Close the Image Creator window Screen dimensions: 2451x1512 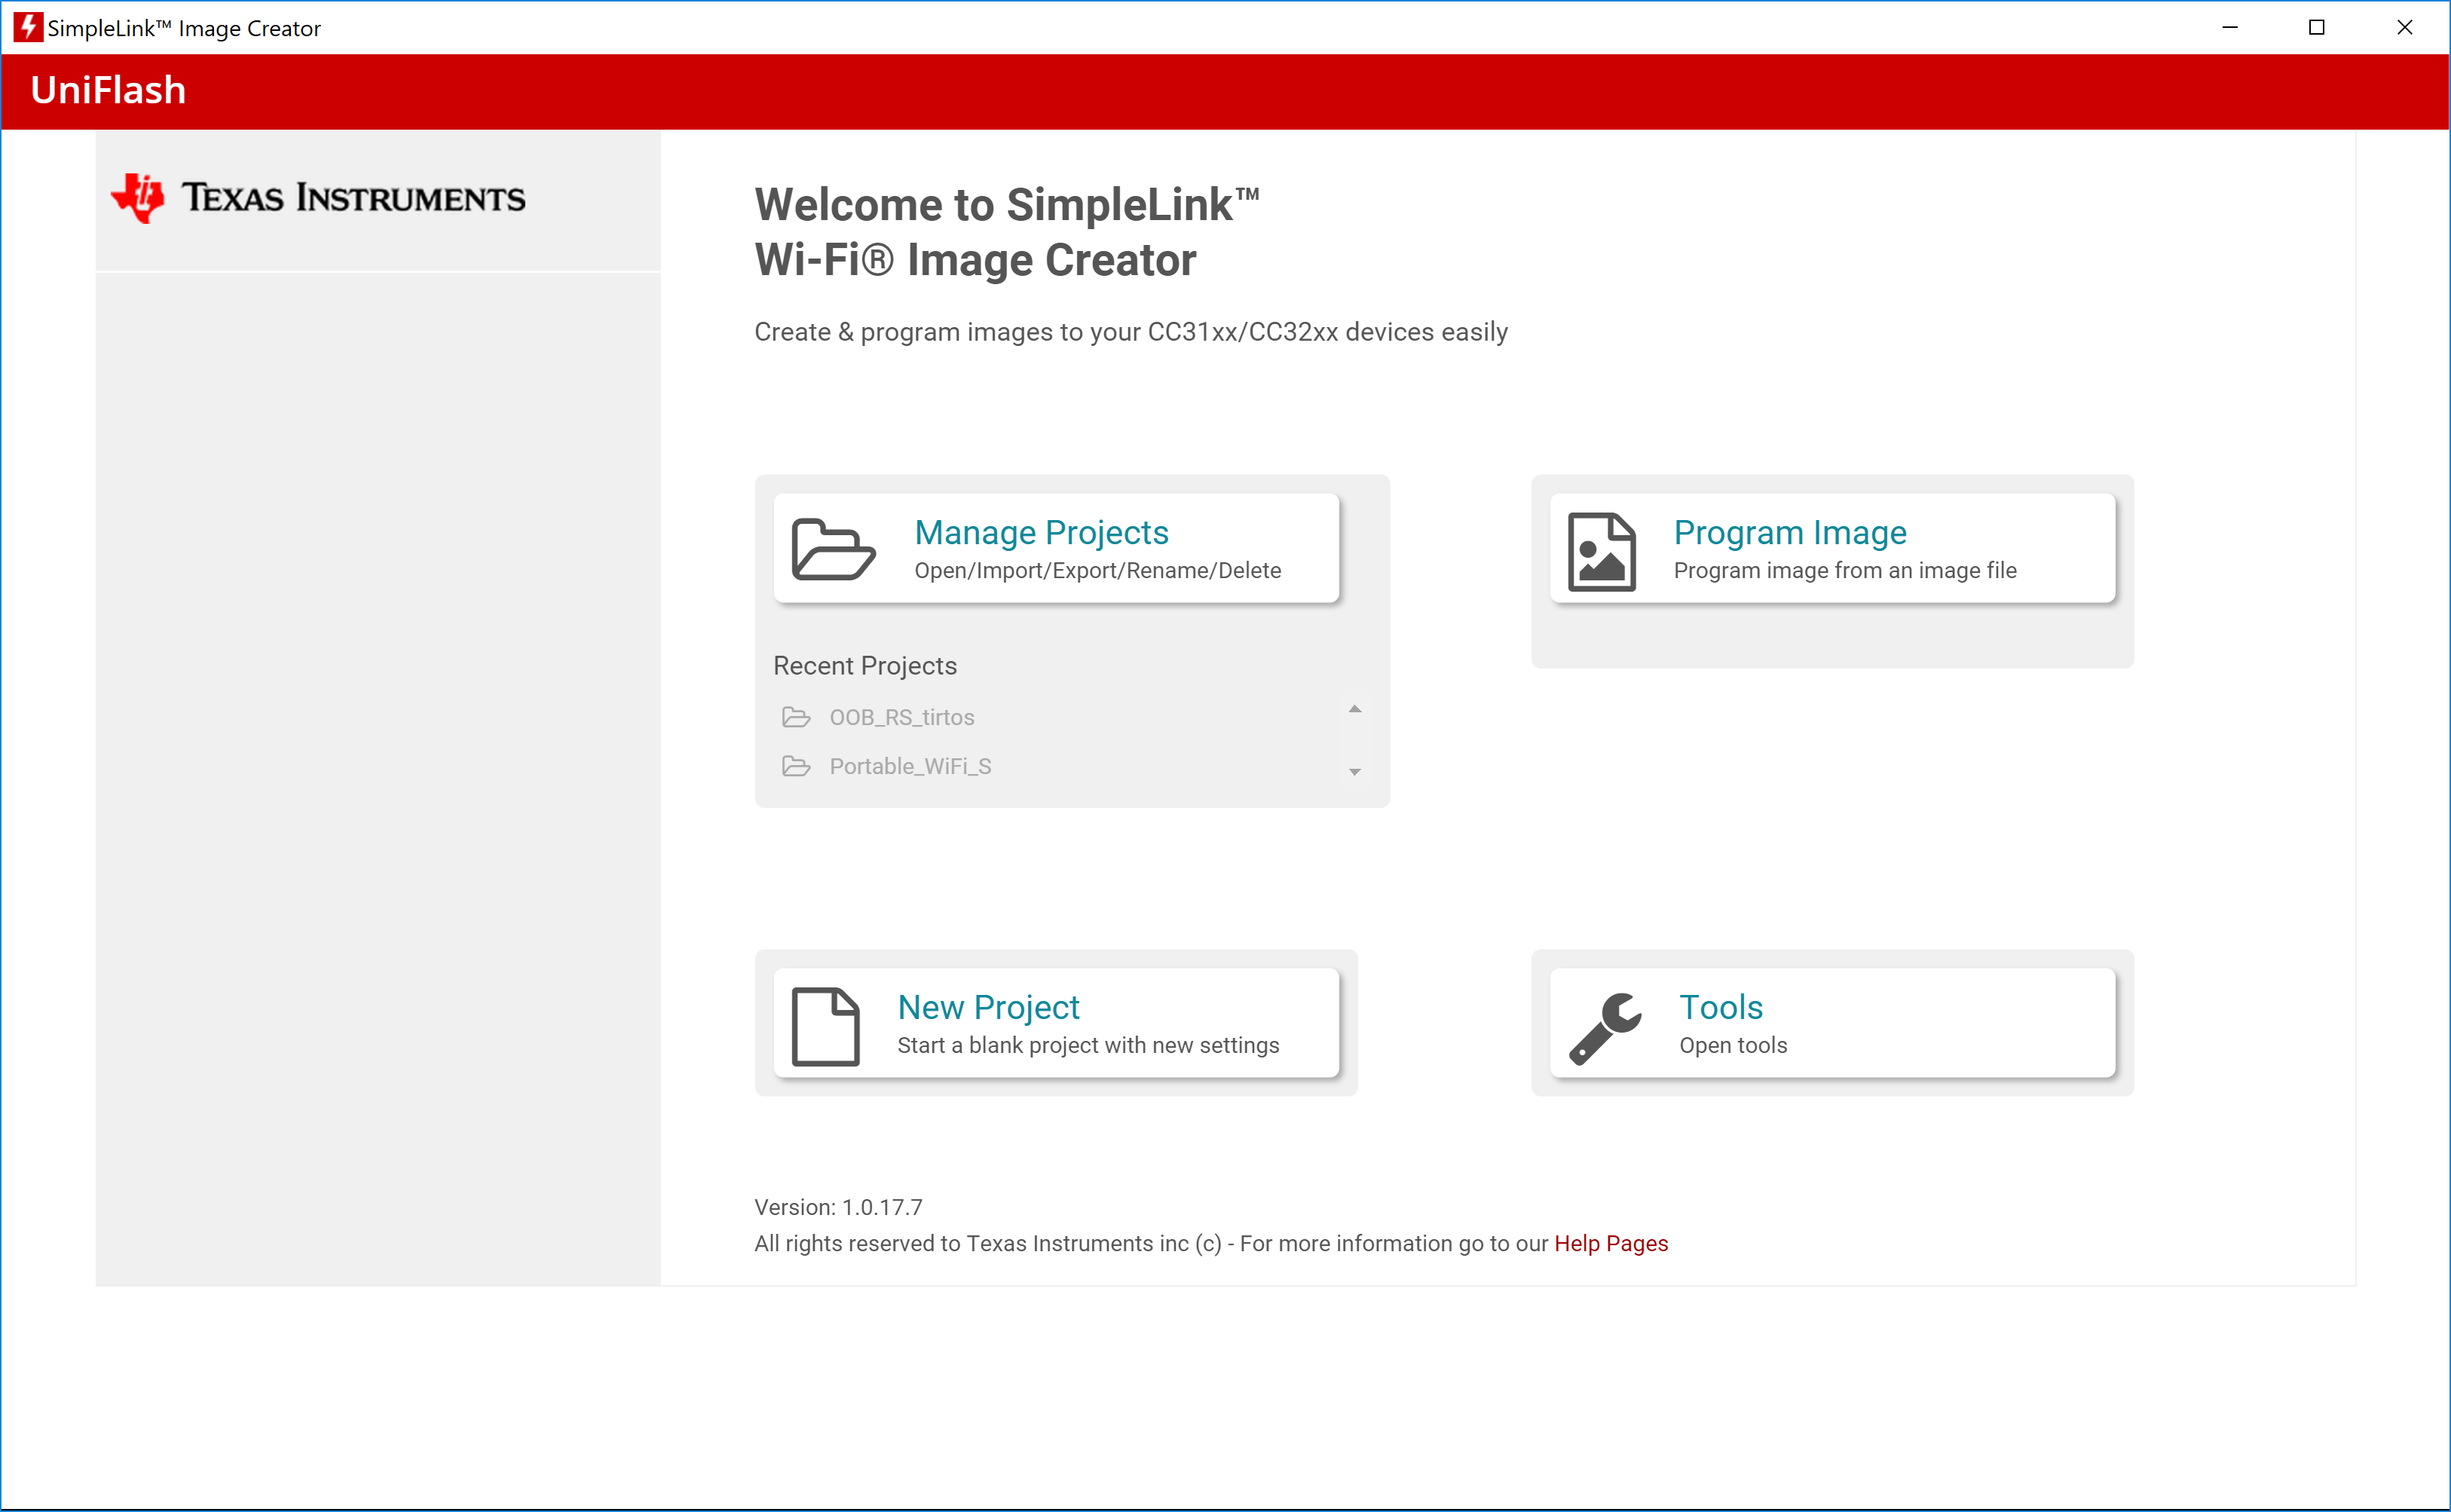2404,27
